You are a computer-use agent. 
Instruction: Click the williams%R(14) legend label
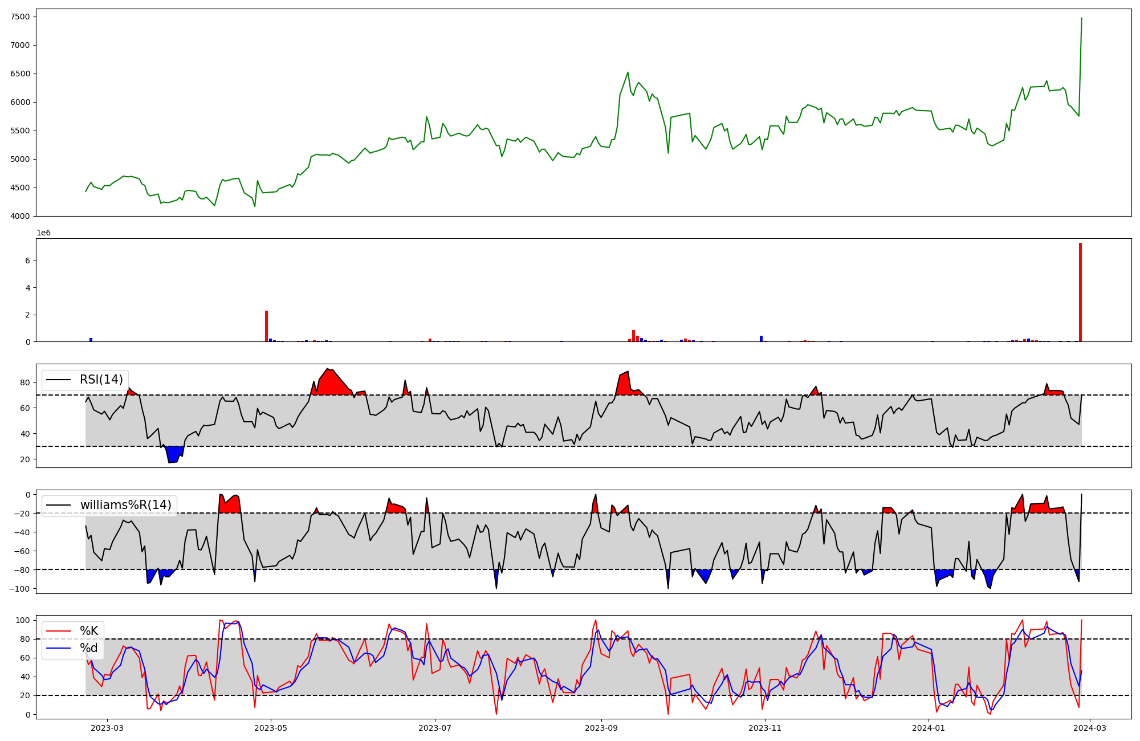click(125, 505)
